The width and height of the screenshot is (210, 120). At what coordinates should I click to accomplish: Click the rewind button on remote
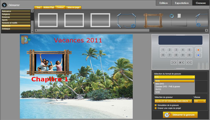pos(174,62)
